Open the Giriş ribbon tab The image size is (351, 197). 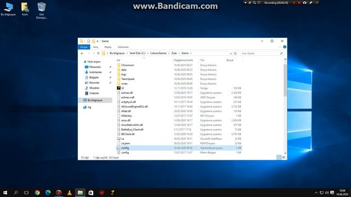pos(96,47)
